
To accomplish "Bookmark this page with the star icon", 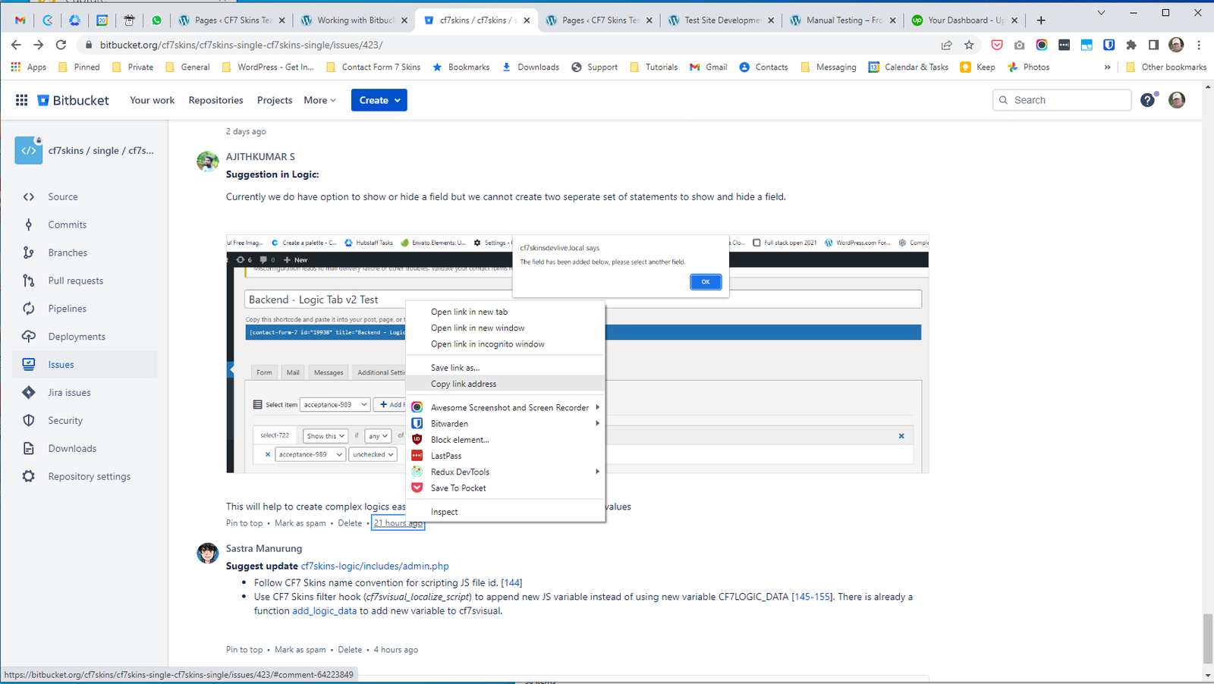I will pyautogui.click(x=969, y=45).
